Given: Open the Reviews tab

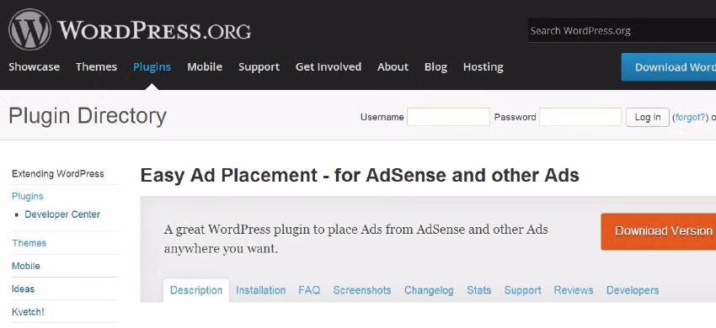Looking at the screenshot, I should tap(574, 290).
